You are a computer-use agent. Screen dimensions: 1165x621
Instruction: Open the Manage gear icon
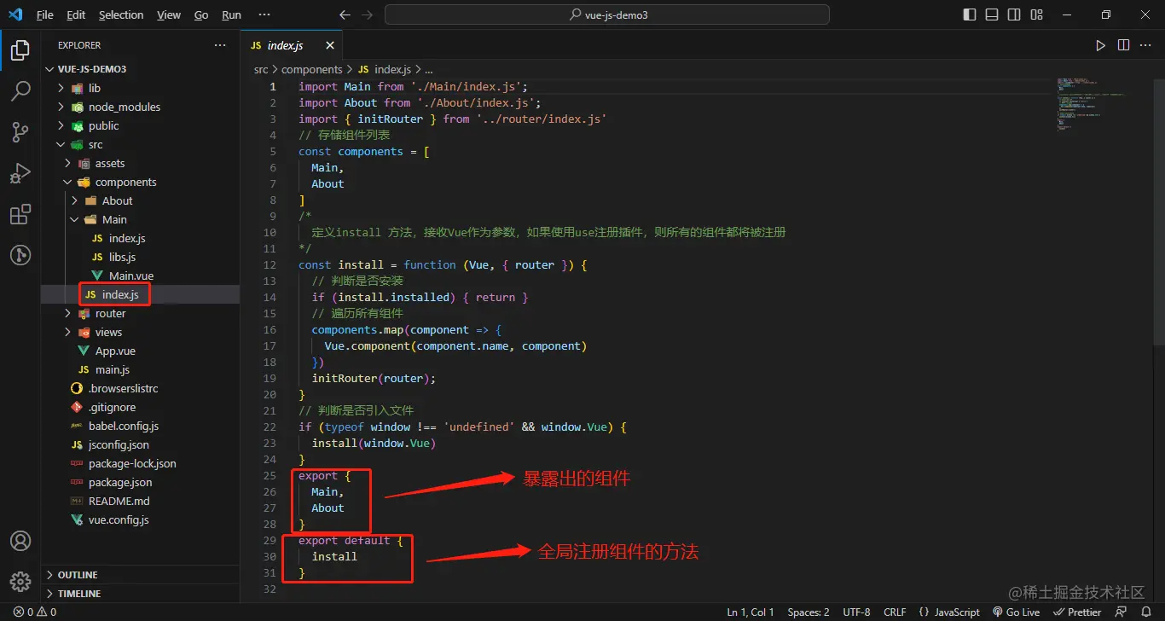[20, 582]
